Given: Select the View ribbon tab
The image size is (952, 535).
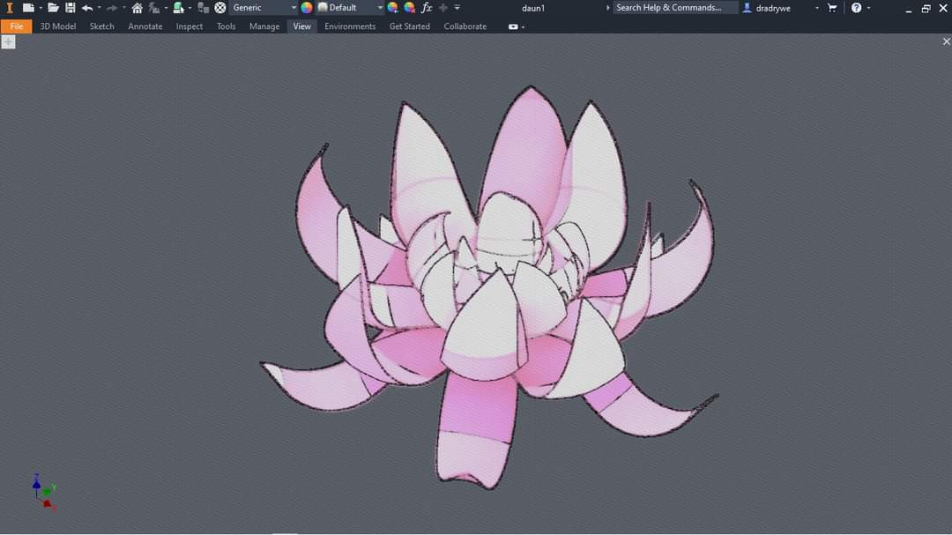Looking at the screenshot, I should click(301, 26).
